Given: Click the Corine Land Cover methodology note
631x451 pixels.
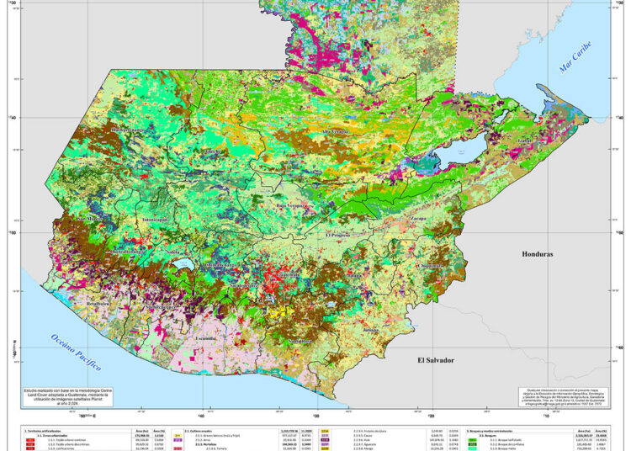Looking at the screenshot, I should point(56,397).
